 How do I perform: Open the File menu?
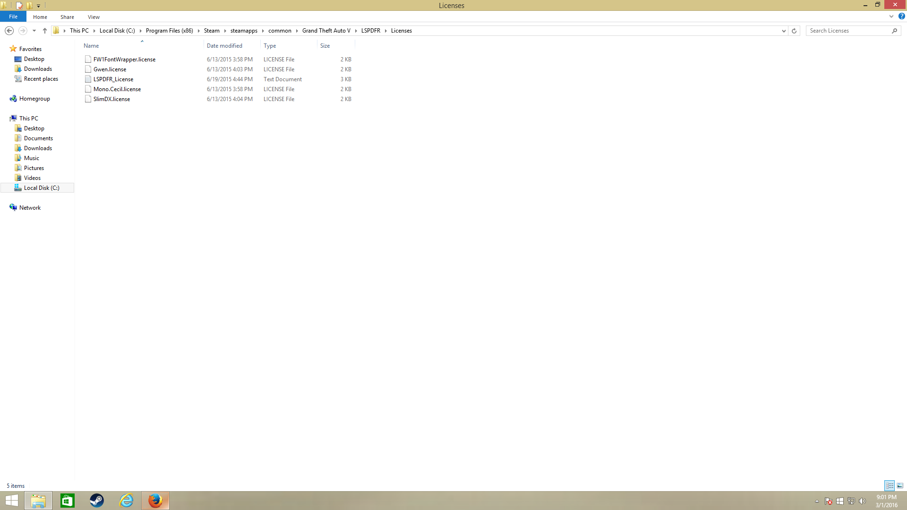point(13,17)
